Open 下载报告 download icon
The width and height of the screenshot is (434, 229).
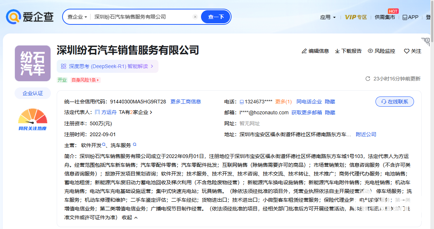pyautogui.click(x=337, y=51)
